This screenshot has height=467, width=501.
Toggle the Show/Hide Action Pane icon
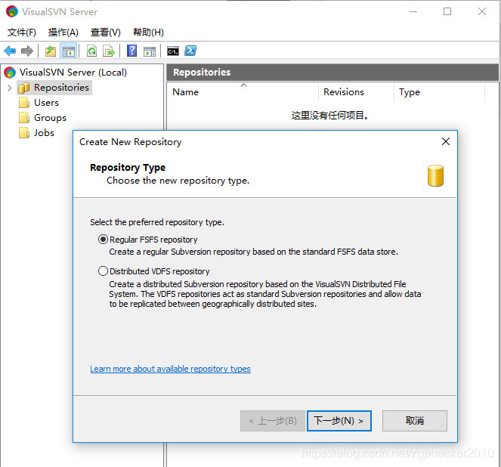pos(149,51)
